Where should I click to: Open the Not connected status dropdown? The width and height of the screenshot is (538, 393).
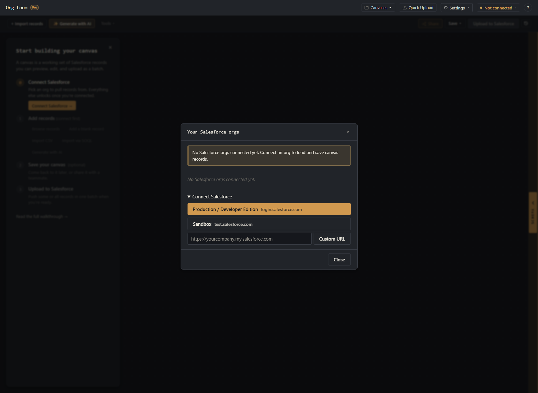coord(498,8)
